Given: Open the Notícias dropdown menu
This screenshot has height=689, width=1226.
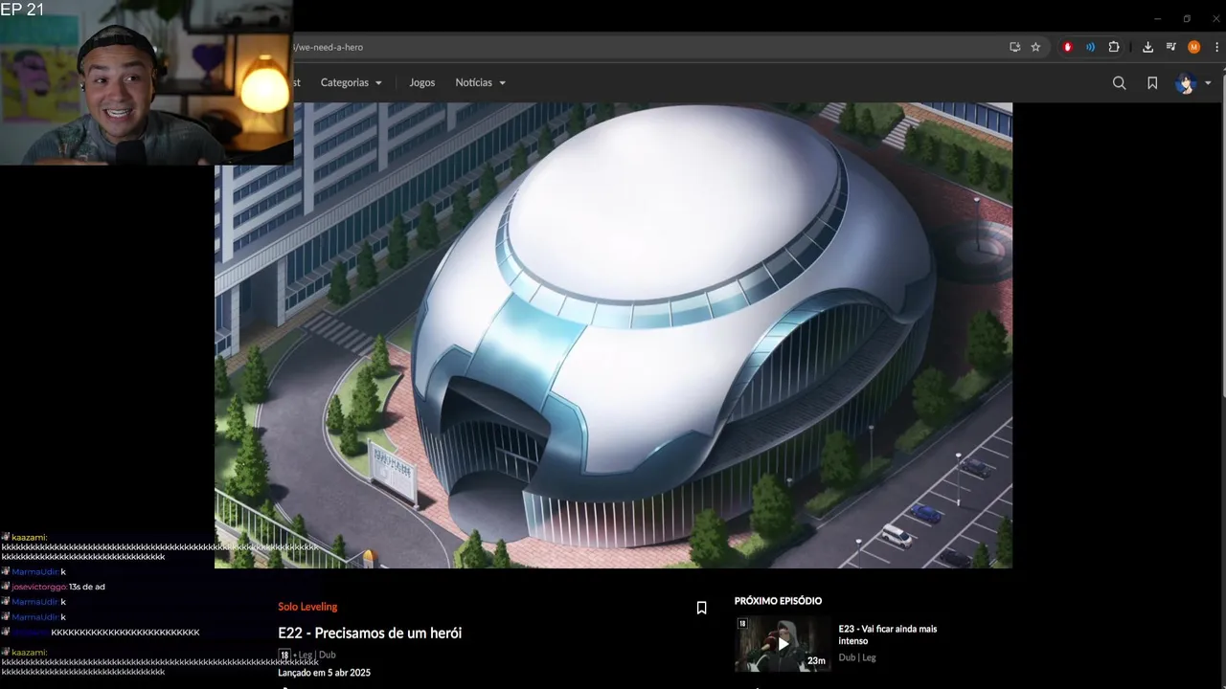Looking at the screenshot, I should click(x=480, y=82).
